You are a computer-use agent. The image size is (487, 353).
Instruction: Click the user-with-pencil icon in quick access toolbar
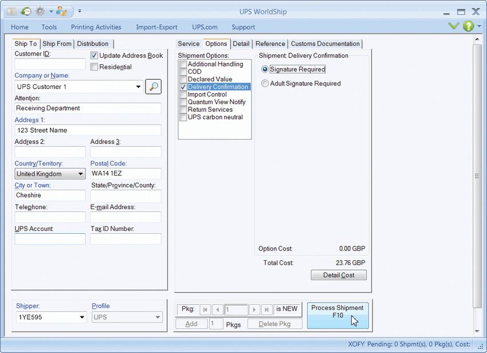[x=61, y=12]
